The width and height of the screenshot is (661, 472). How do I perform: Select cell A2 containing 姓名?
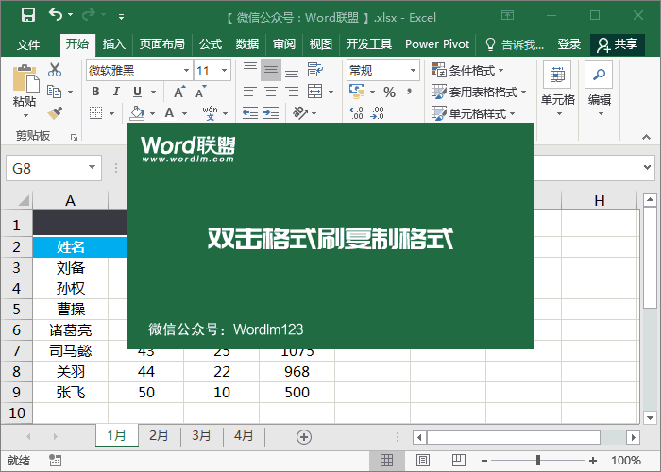pyautogui.click(x=71, y=246)
